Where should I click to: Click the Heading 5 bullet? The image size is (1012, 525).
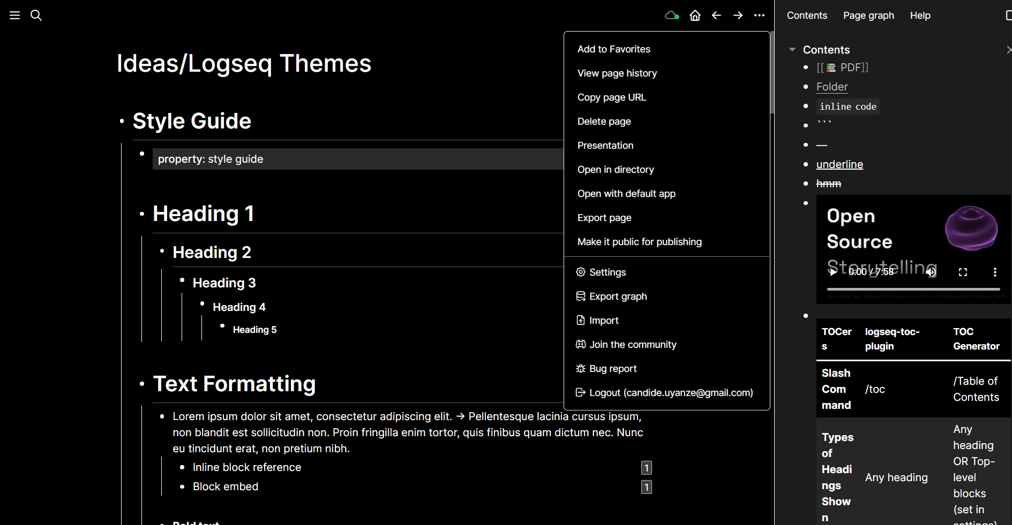click(222, 325)
